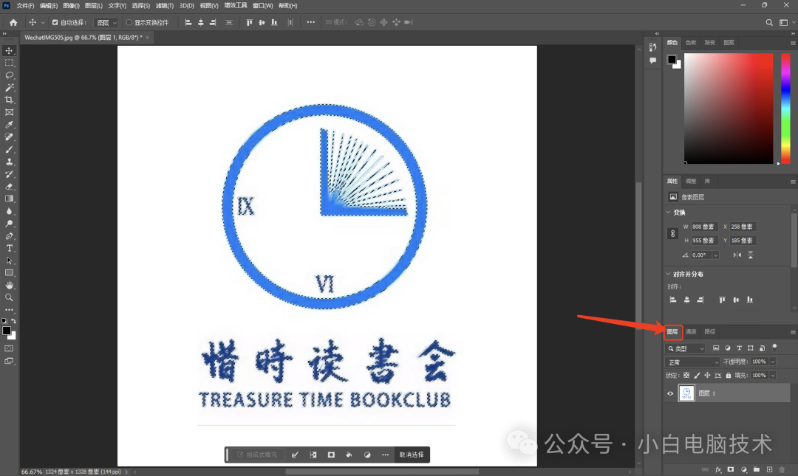Viewport: 798px width, 476px height.
Task: Select the Lasso tool
Action: tap(9, 75)
